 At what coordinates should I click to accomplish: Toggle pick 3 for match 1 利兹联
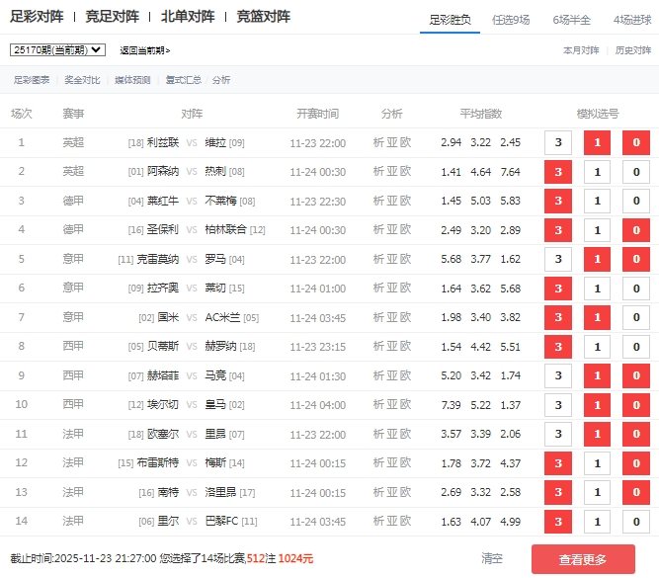(558, 143)
